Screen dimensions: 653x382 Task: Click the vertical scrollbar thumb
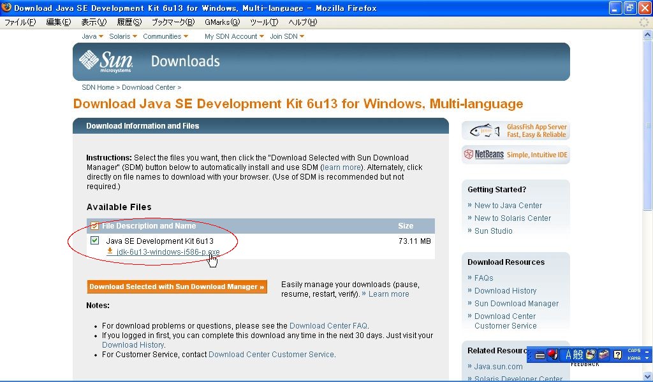click(x=648, y=125)
